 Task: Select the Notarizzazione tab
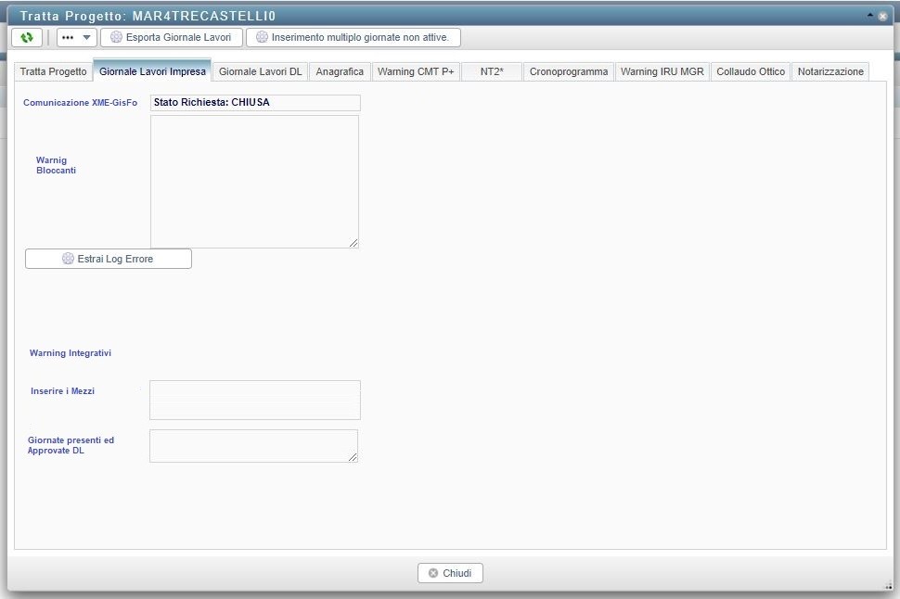tap(830, 71)
